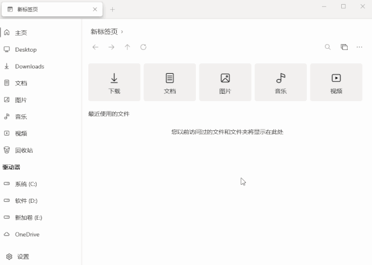
Task: Open Desktop in the sidebar
Action: [40, 49]
